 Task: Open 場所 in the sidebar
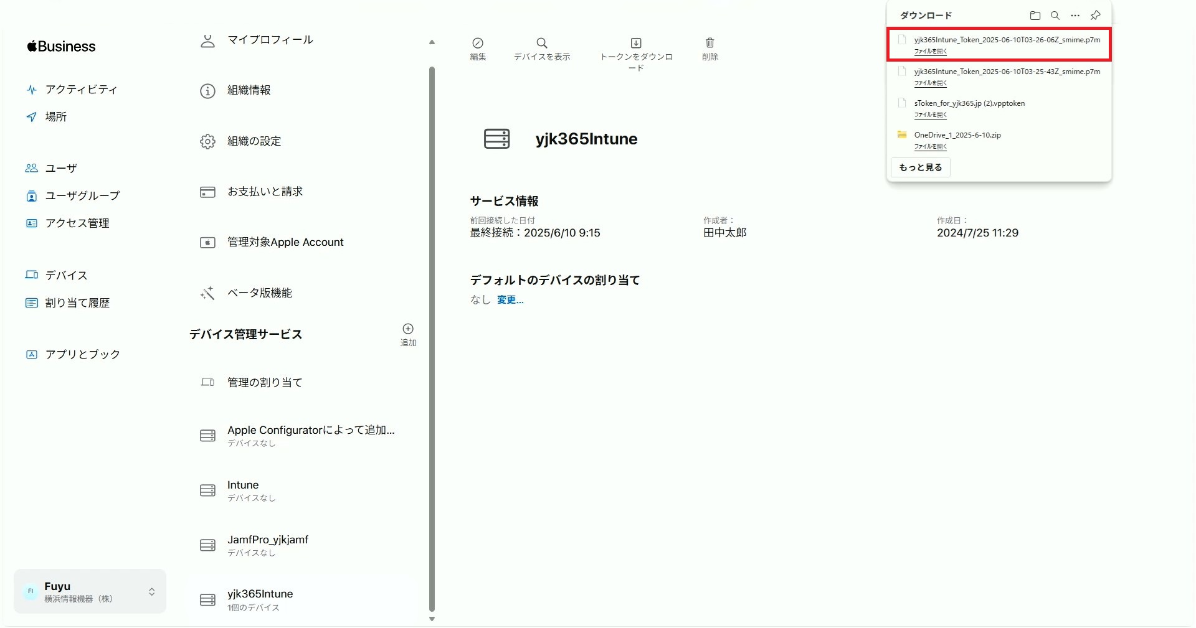point(46,117)
